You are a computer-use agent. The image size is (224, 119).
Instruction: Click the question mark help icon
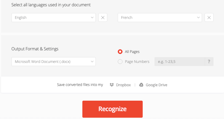[209, 62]
